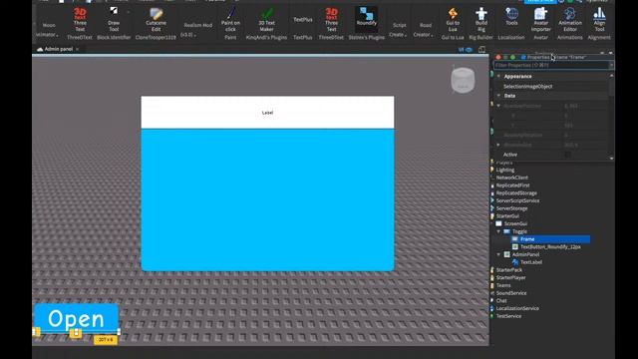Viewport: 638px width, 359px height.
Task: Collapse the Toggle tree node
Action: (x=498, y=231)
